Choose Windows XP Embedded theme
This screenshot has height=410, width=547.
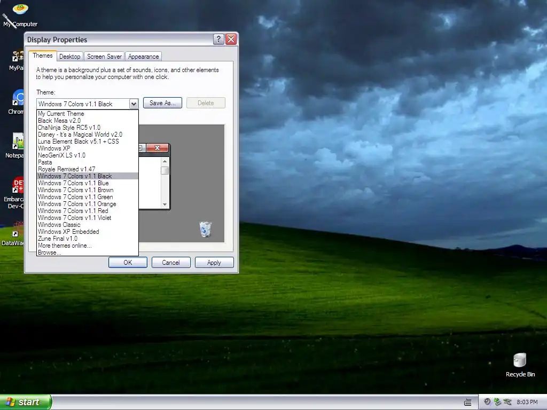tap(88, 232)
